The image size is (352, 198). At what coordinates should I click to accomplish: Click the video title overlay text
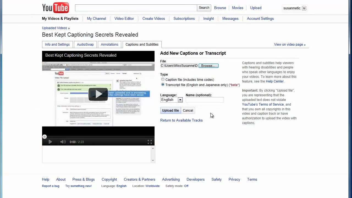click(x=81, y=55)
